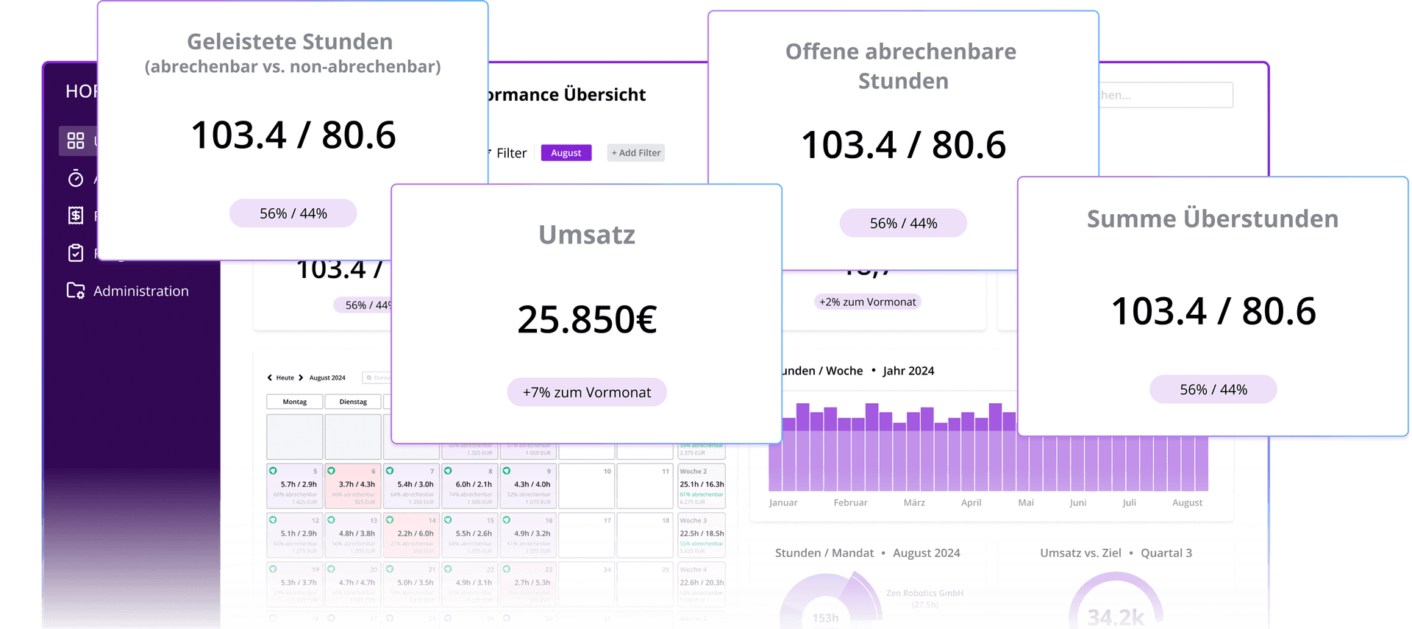Viewport: 1412px width, 629px height.
Task: Click the + Add Filter button
Action: [635, 153]
